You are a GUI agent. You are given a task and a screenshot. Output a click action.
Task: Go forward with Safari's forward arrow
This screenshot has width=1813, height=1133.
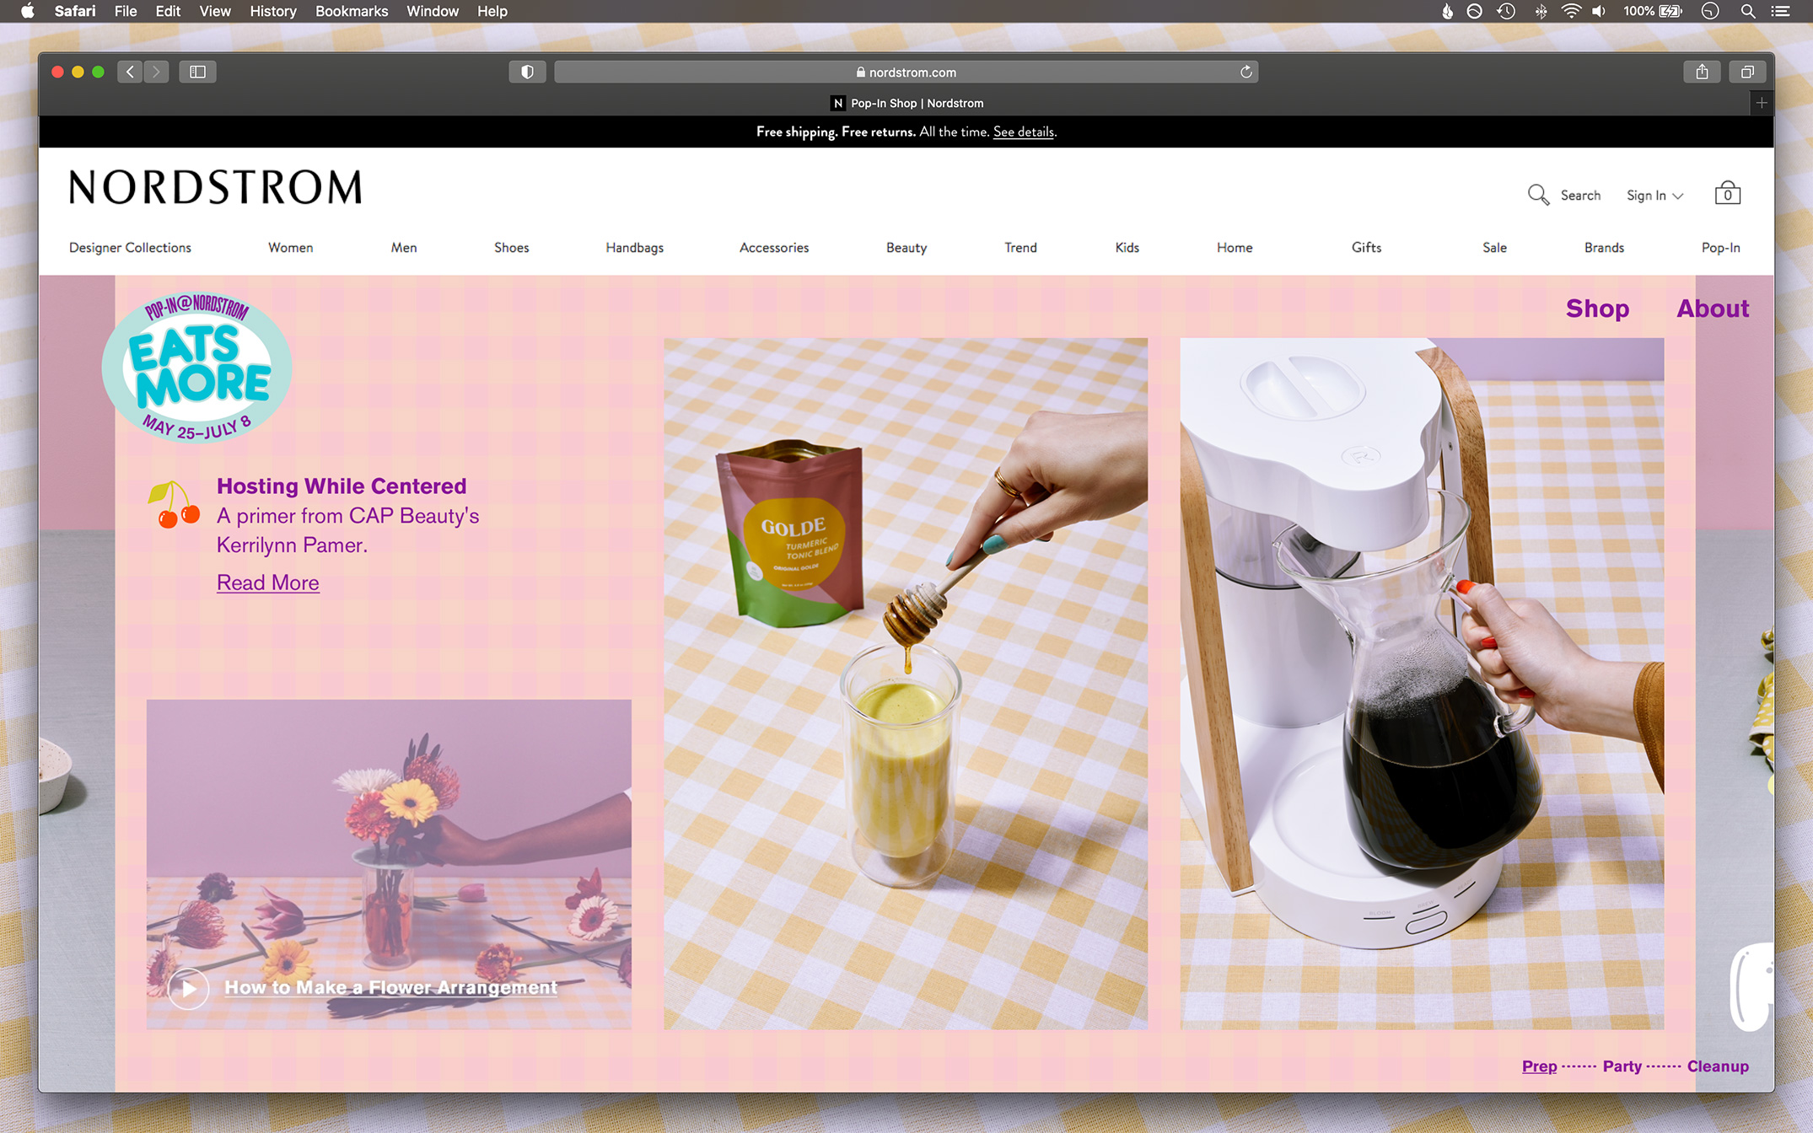point(156,72)
